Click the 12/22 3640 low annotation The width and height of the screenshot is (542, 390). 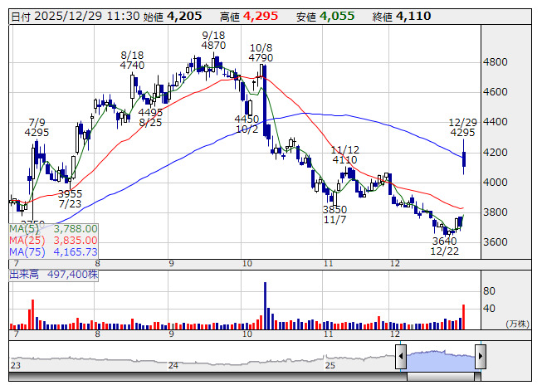pyautogui.click(x=445, y=246)
